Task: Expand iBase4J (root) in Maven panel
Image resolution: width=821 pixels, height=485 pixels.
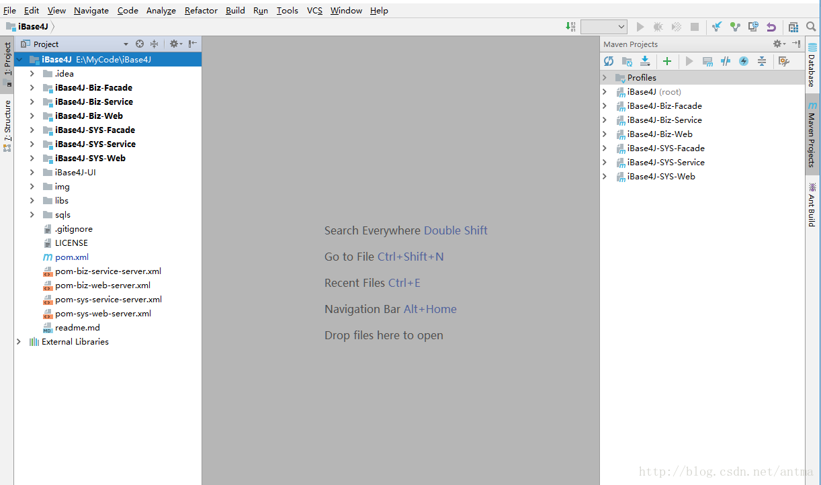Action: coord(605,92)
